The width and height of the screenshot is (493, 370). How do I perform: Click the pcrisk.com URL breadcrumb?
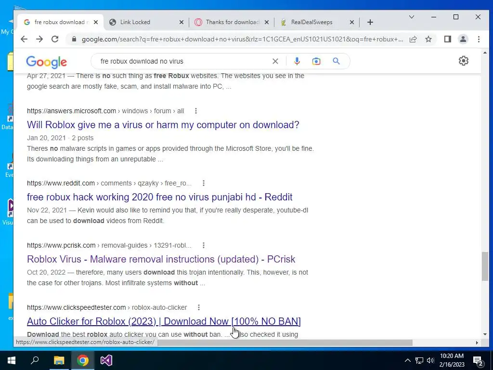(109, 245)
